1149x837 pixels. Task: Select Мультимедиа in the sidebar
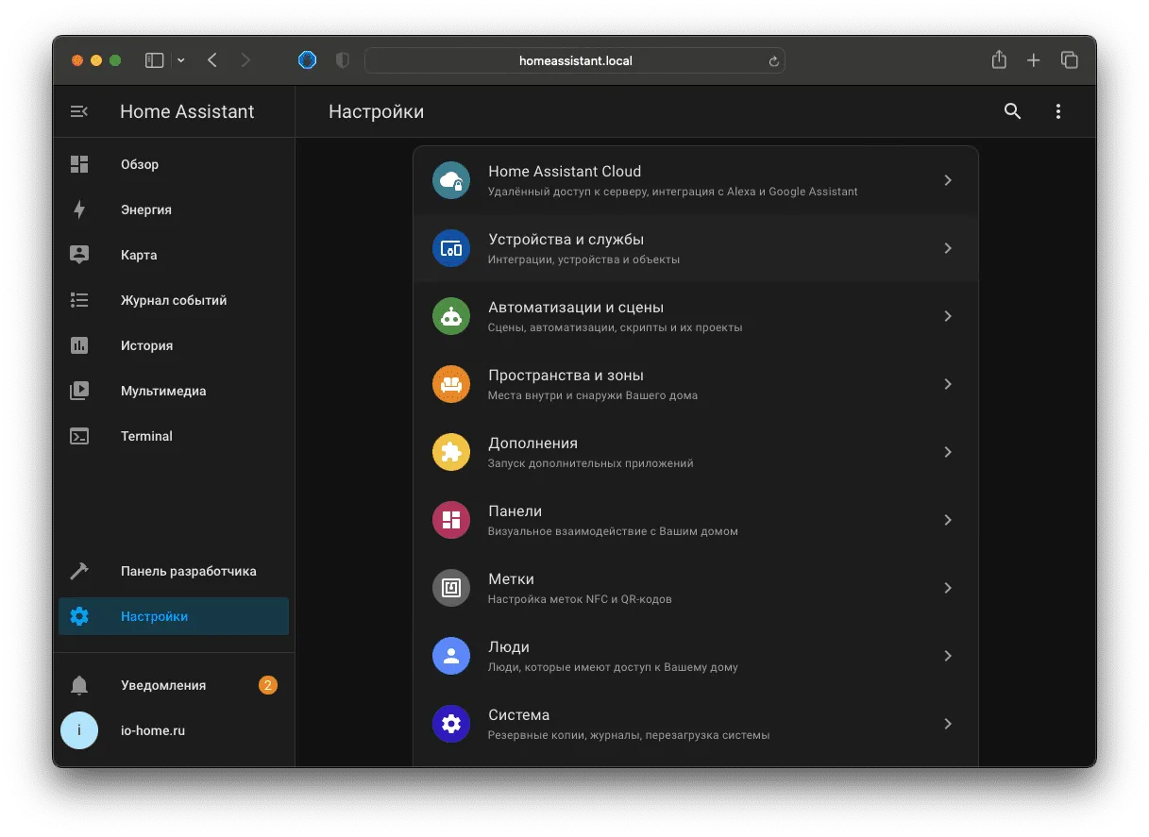[174, 391]
